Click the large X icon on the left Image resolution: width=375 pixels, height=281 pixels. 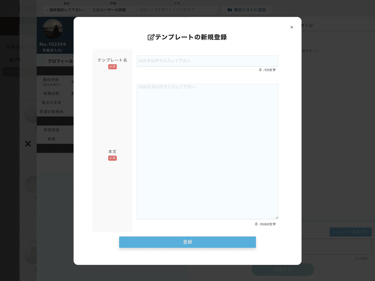[x=28, y=144]
